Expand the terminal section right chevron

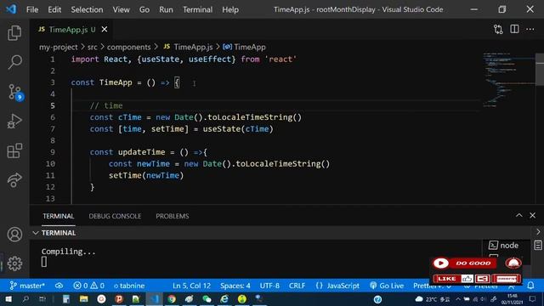point(538,232)
